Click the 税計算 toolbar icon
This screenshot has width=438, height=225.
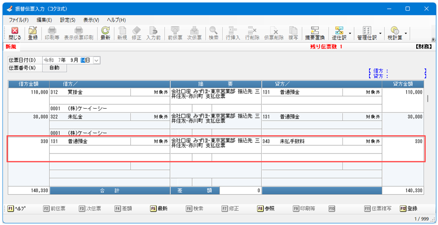pos(395,33)
